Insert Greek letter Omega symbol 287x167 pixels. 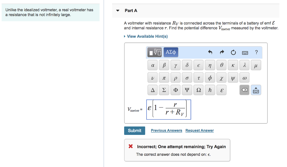tap(198, 90)
